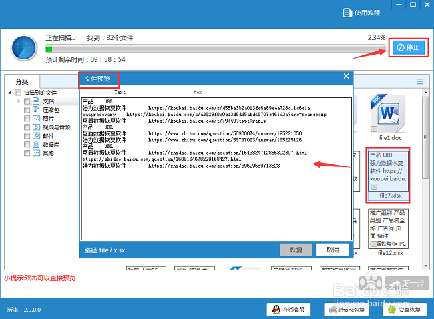Viewport: 434px width, 319px height.
Task: Click the scrollbar up arrow
Action: 426,93
